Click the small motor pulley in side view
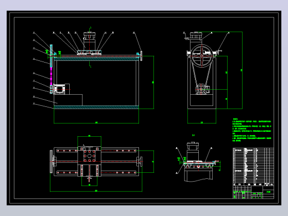Image resolution: width=288 pixels, height=216 pixels. (201, 89)
